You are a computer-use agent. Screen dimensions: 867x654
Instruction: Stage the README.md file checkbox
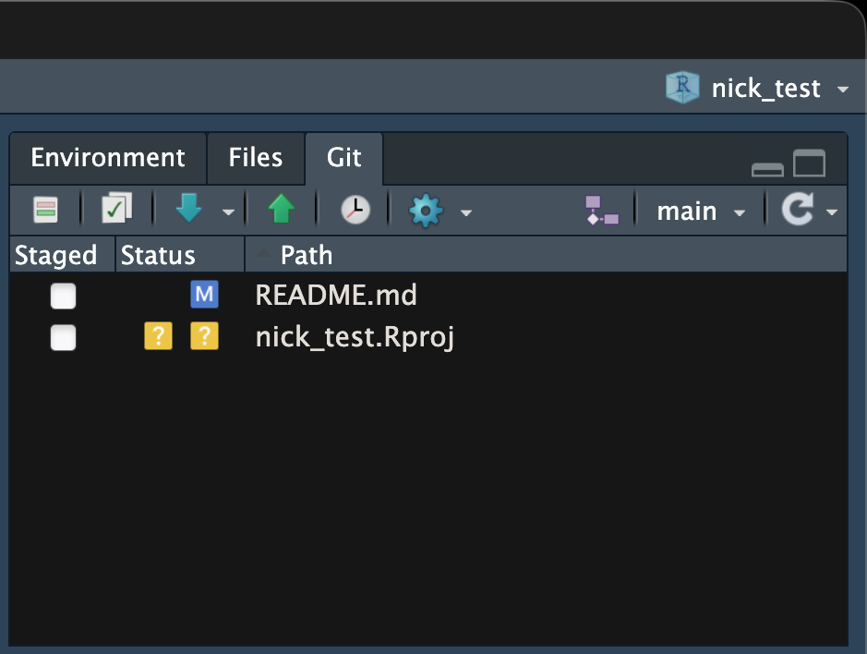pos(63,296)
